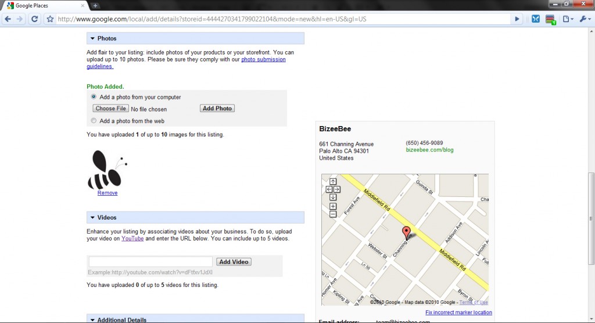Reload the Google Places page
Image resolution: width=595 pixels, height=323 pixels.
34,19
